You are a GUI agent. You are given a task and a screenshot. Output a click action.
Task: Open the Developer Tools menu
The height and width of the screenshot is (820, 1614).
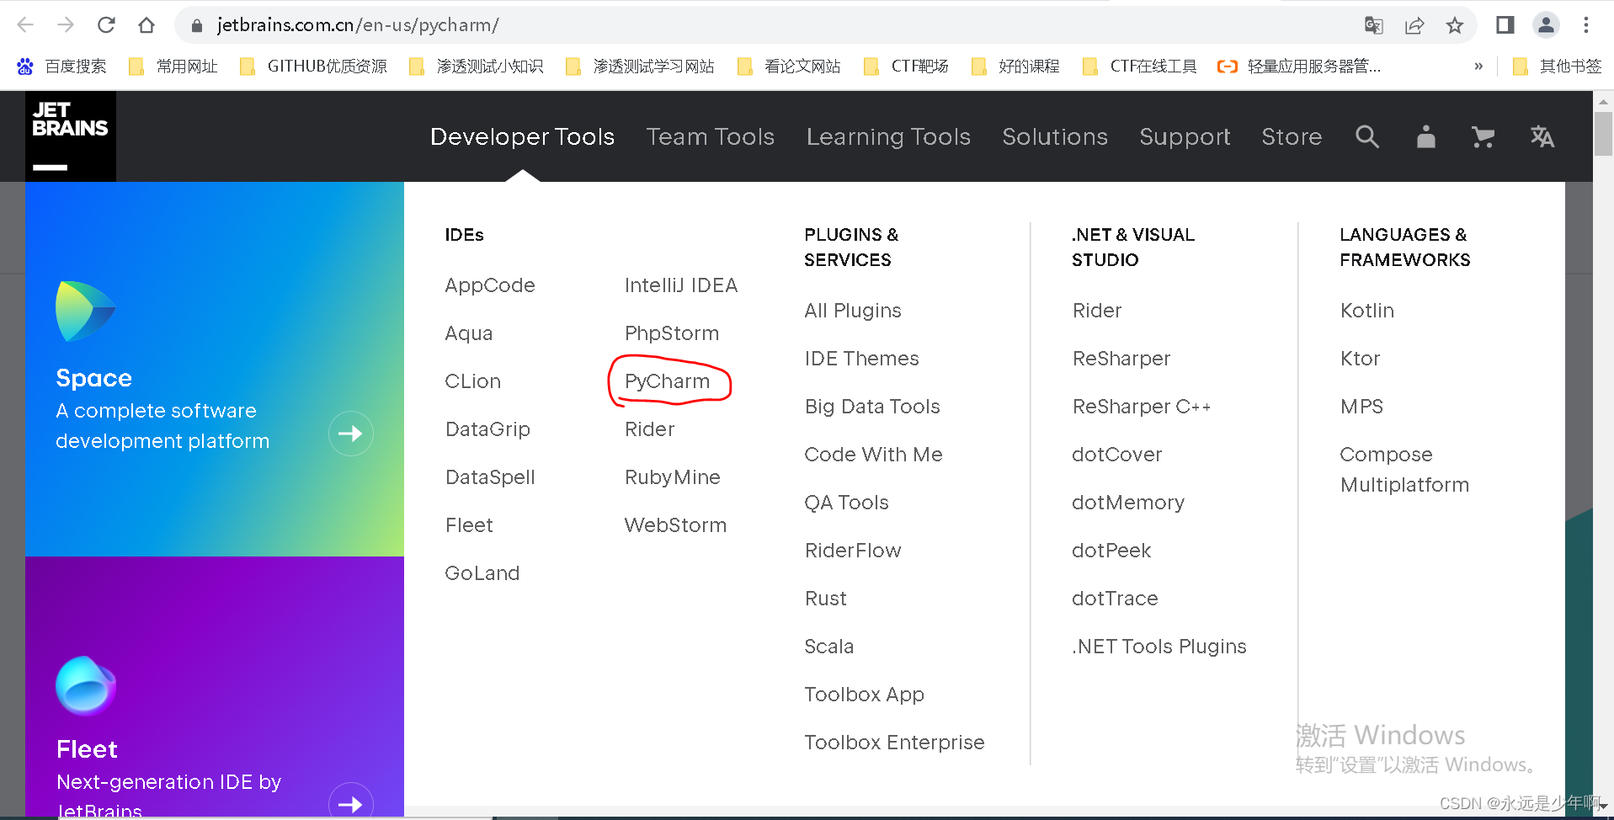point(523,136)
